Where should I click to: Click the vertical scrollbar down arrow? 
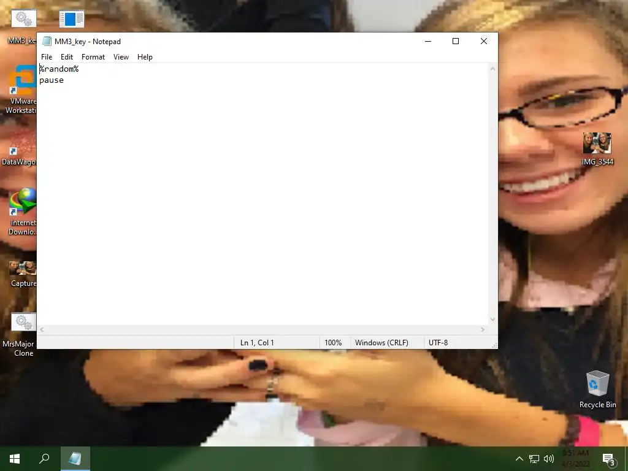tap(492, 320)
